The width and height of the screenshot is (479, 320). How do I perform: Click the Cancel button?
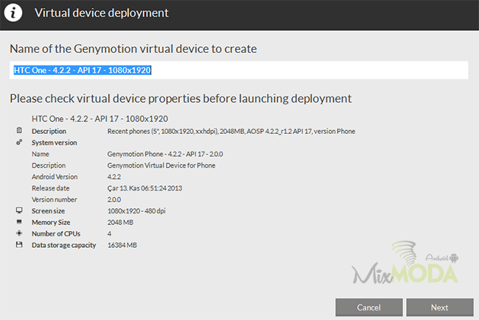pos(368,307)
